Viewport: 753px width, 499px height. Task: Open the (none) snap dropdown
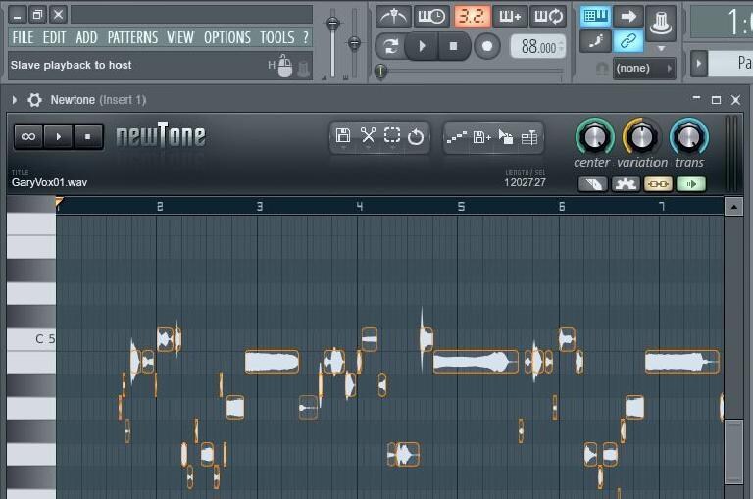point(644,69)
